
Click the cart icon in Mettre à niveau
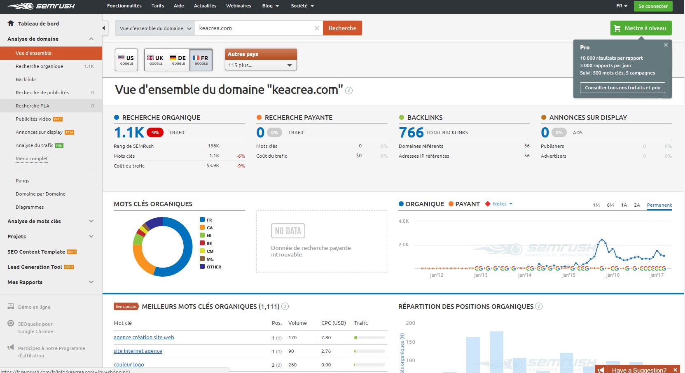click(617, 28)
